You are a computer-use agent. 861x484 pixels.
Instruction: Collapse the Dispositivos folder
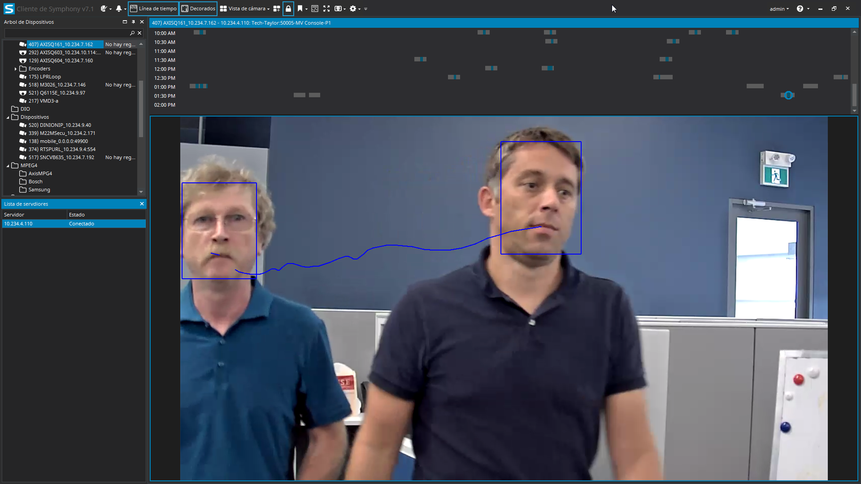tap(8, 117)
